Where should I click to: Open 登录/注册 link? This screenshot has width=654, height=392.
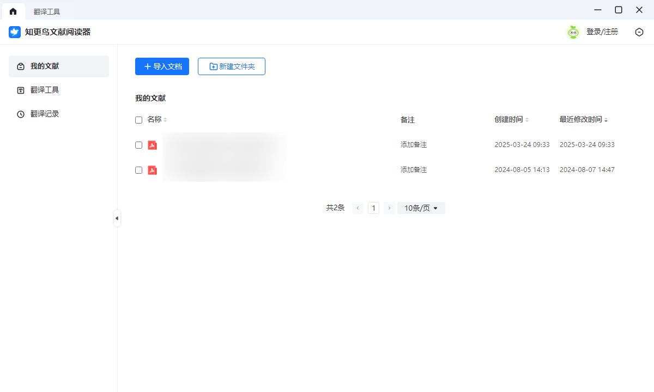[602, 32]
